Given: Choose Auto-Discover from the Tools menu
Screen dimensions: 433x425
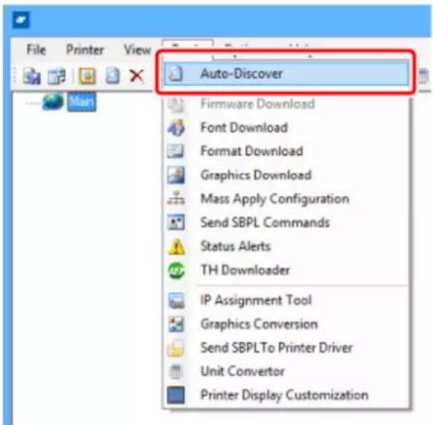Looking at the screenshot, I should tap(286, 73).
